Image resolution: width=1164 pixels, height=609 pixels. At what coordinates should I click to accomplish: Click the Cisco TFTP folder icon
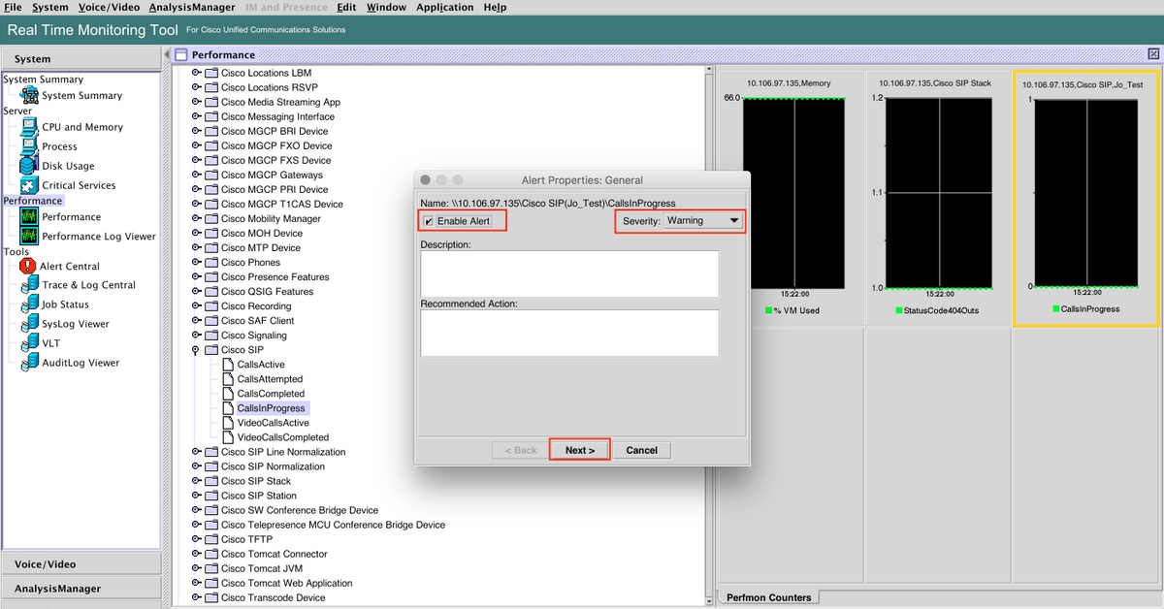210,539
